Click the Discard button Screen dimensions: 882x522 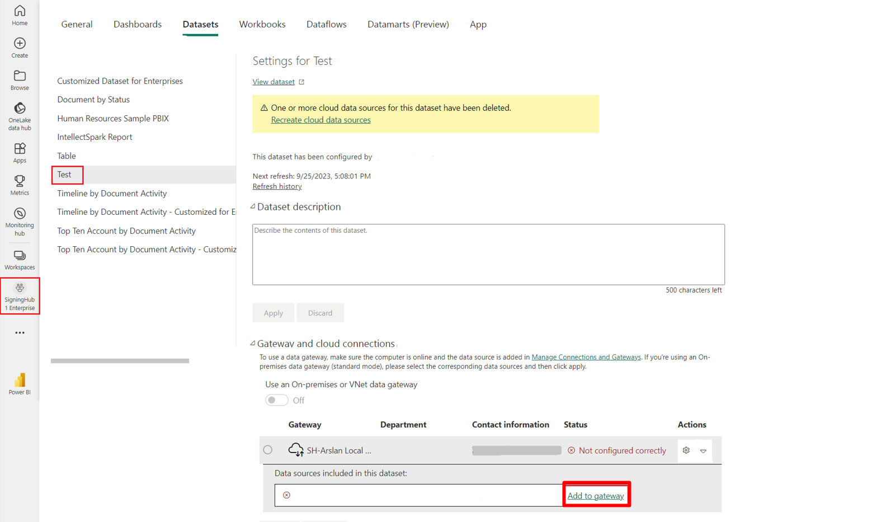[320, 313]
